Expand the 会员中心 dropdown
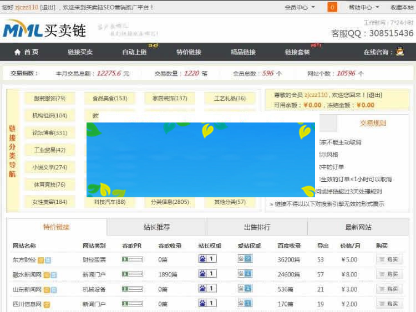Viewport: 416px width, 312px height. pyautogui.click(x=300, y=7)
